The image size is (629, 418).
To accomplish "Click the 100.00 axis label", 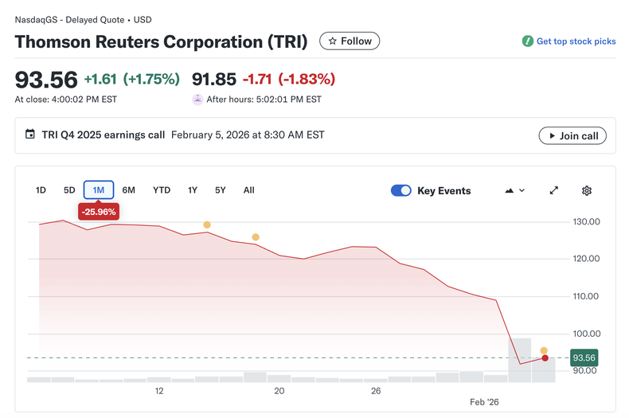I will 587,334.
